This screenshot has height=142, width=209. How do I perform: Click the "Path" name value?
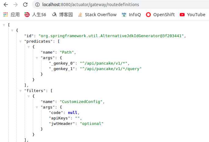pos(67,52)
